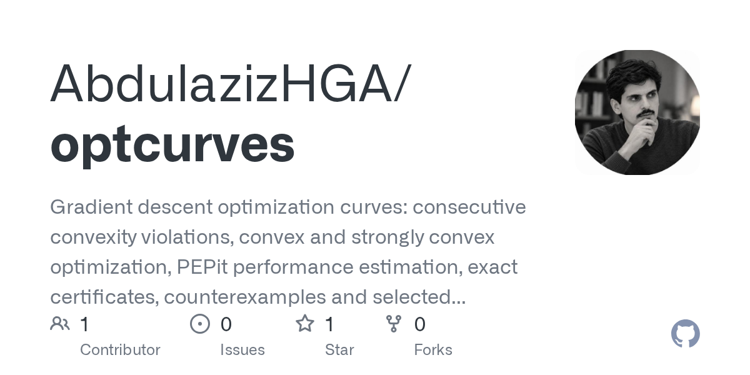Select the Contributor label
The width and height of the screenshot is (750, 375).
(120, 349)
